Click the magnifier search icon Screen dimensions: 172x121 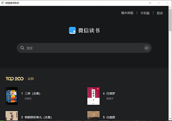coord(22,48)
